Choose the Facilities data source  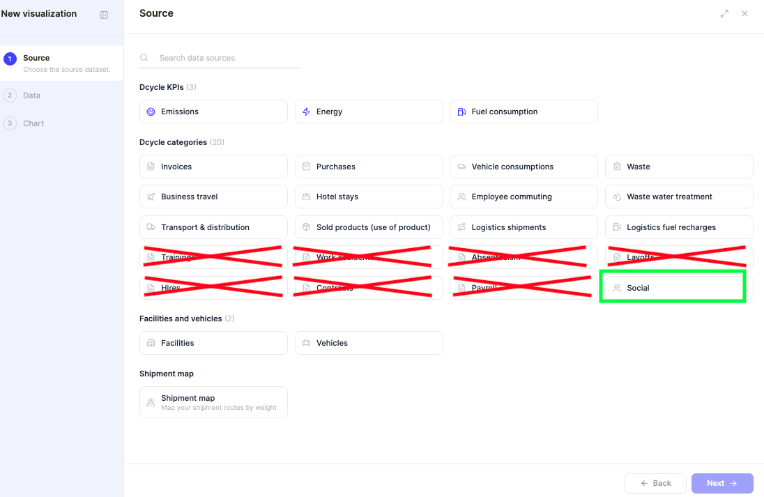click(x=213, y=343)
